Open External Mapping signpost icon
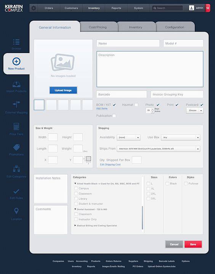Viewport: 215px width, 274px height. click(x=16, y=104)
